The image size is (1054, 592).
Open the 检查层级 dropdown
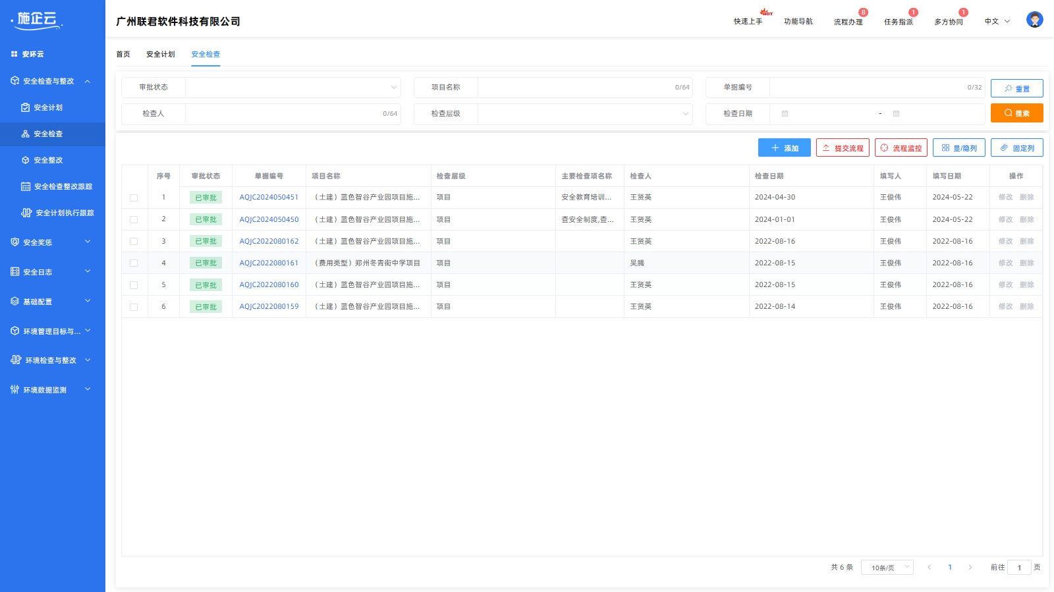(585, 113)
